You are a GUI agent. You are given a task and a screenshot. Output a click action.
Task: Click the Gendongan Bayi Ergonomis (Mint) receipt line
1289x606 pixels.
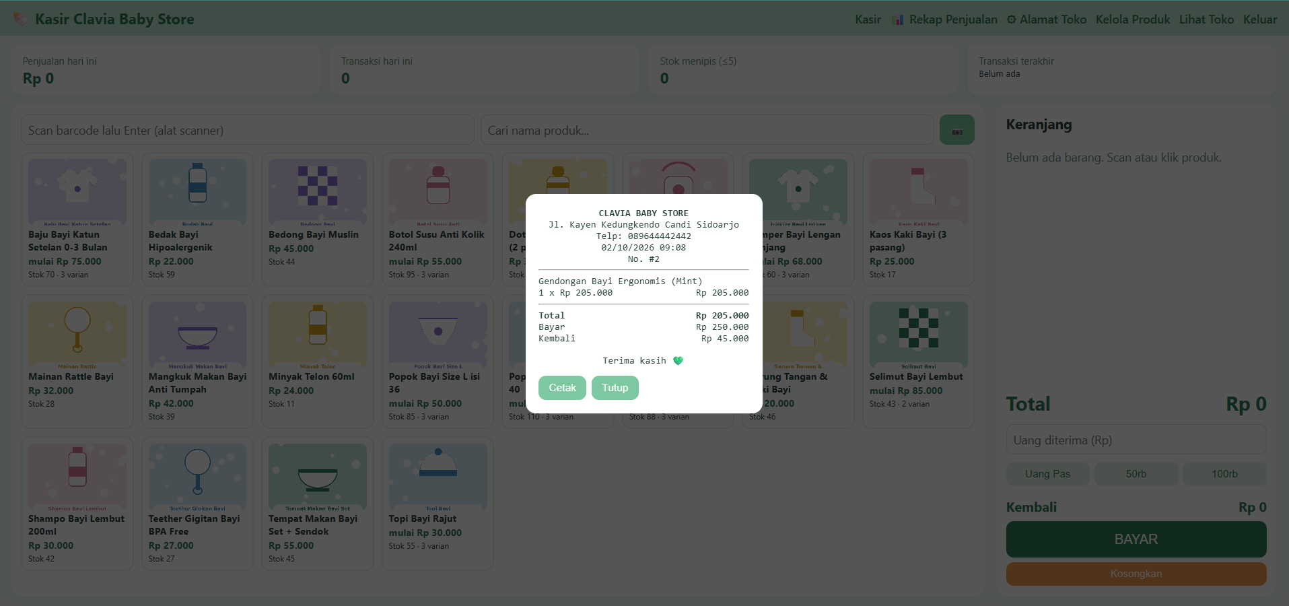[620, 281]
